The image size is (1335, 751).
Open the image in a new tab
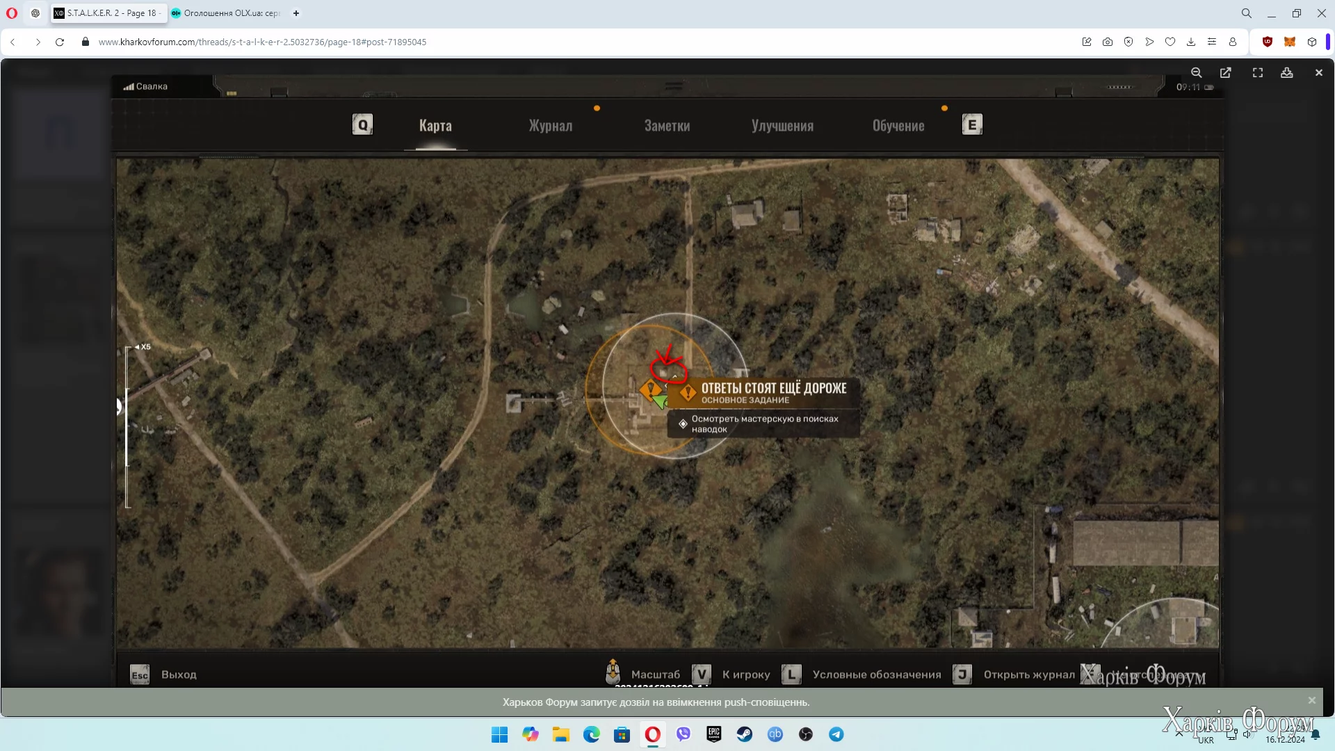pos(1226,72)
